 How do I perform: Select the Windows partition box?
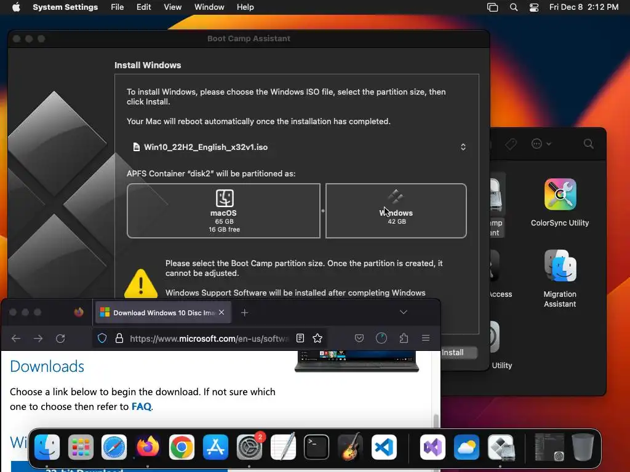[396, 211]
